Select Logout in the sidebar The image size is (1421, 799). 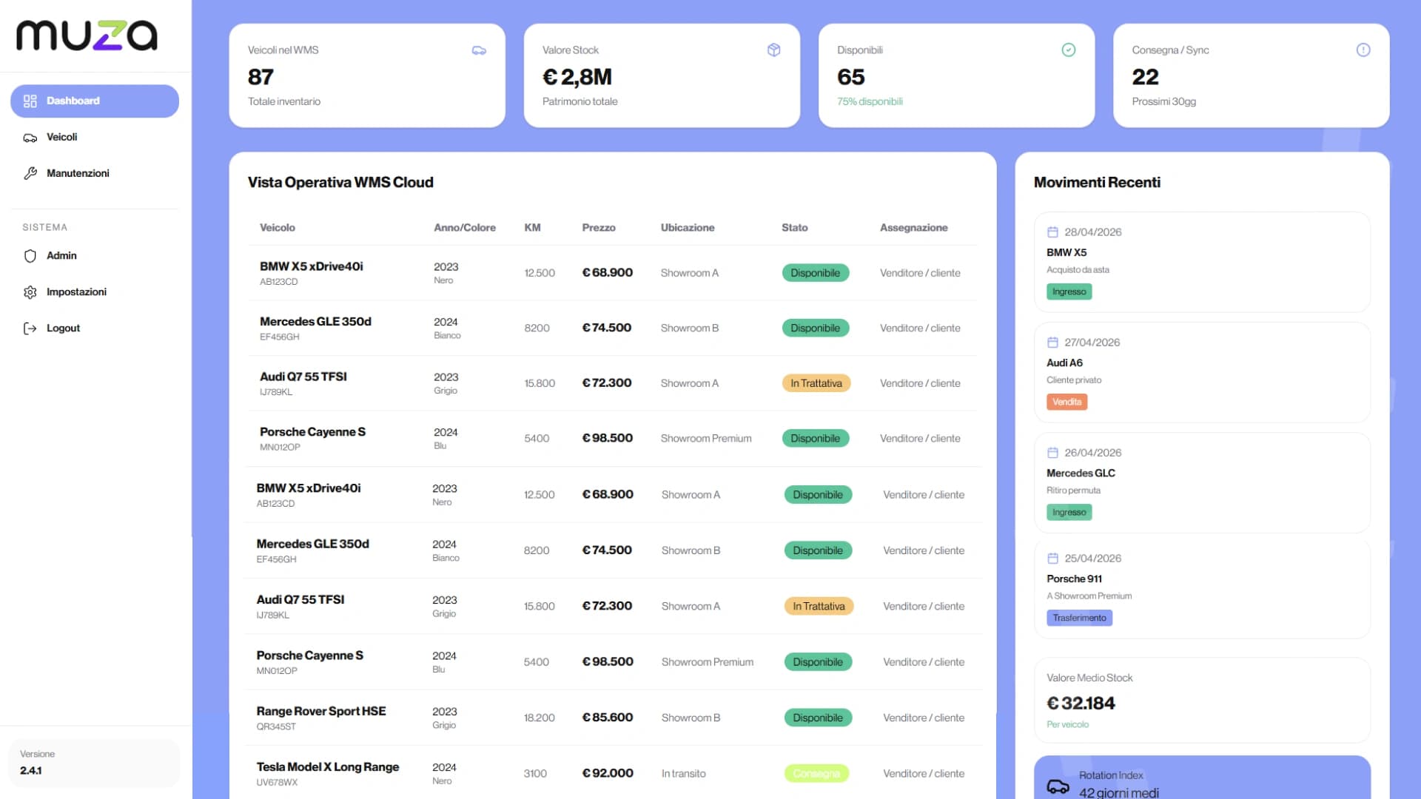[95, 328]
